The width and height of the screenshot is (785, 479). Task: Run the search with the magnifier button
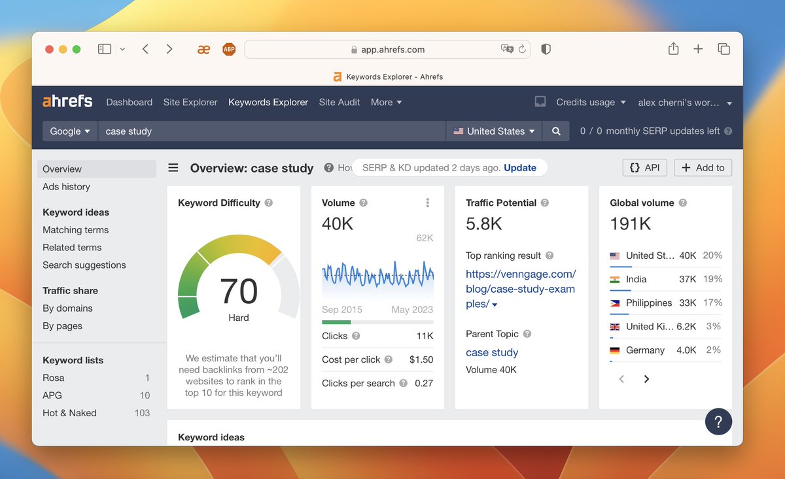(556, 131)
